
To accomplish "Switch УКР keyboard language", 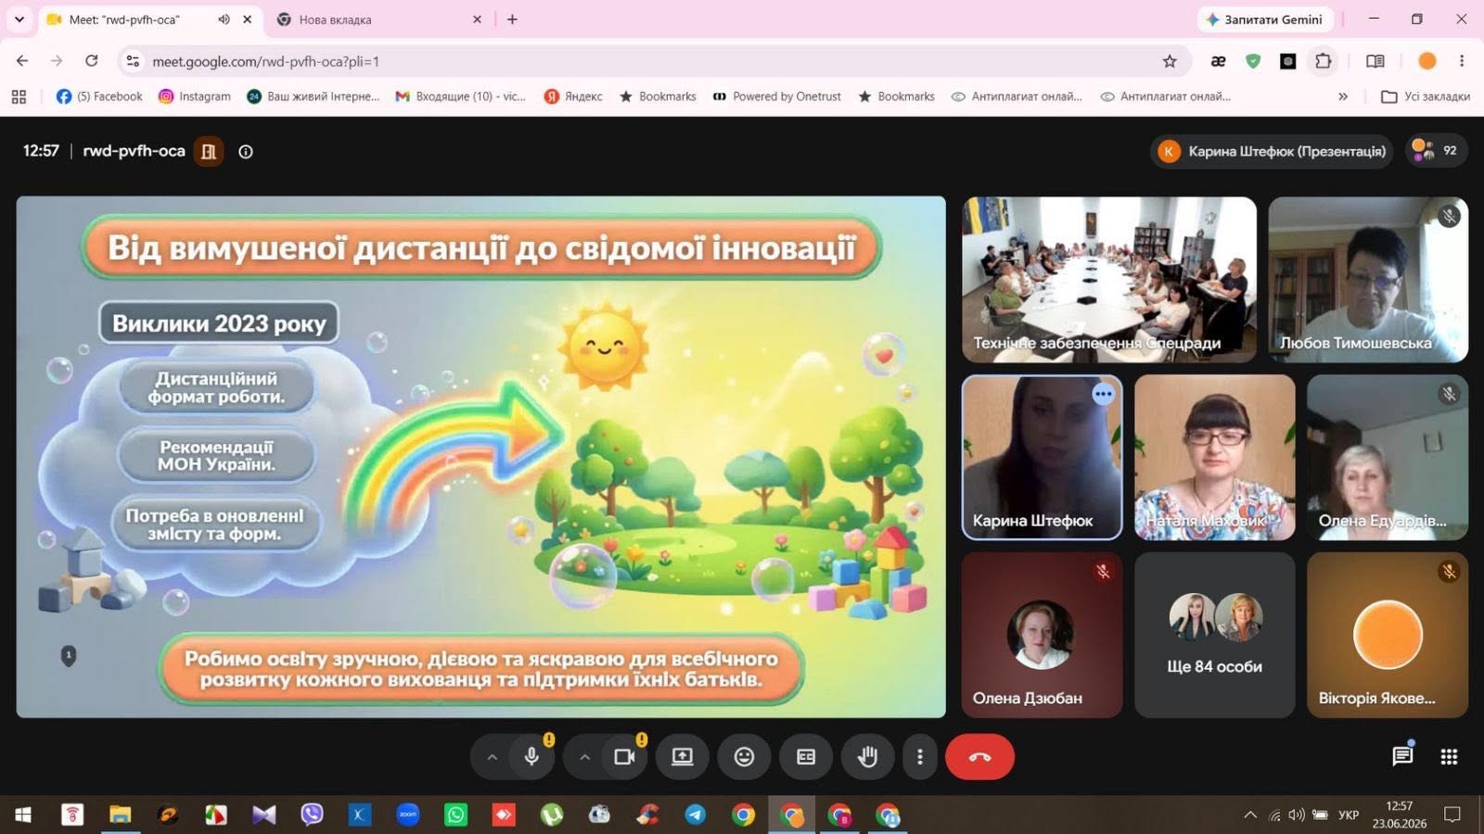I will [x=1349, y=815].
